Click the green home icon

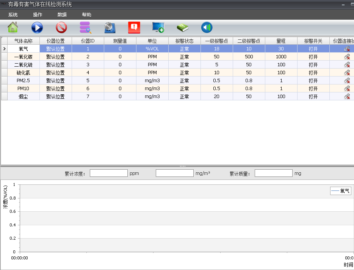[13, 28]
